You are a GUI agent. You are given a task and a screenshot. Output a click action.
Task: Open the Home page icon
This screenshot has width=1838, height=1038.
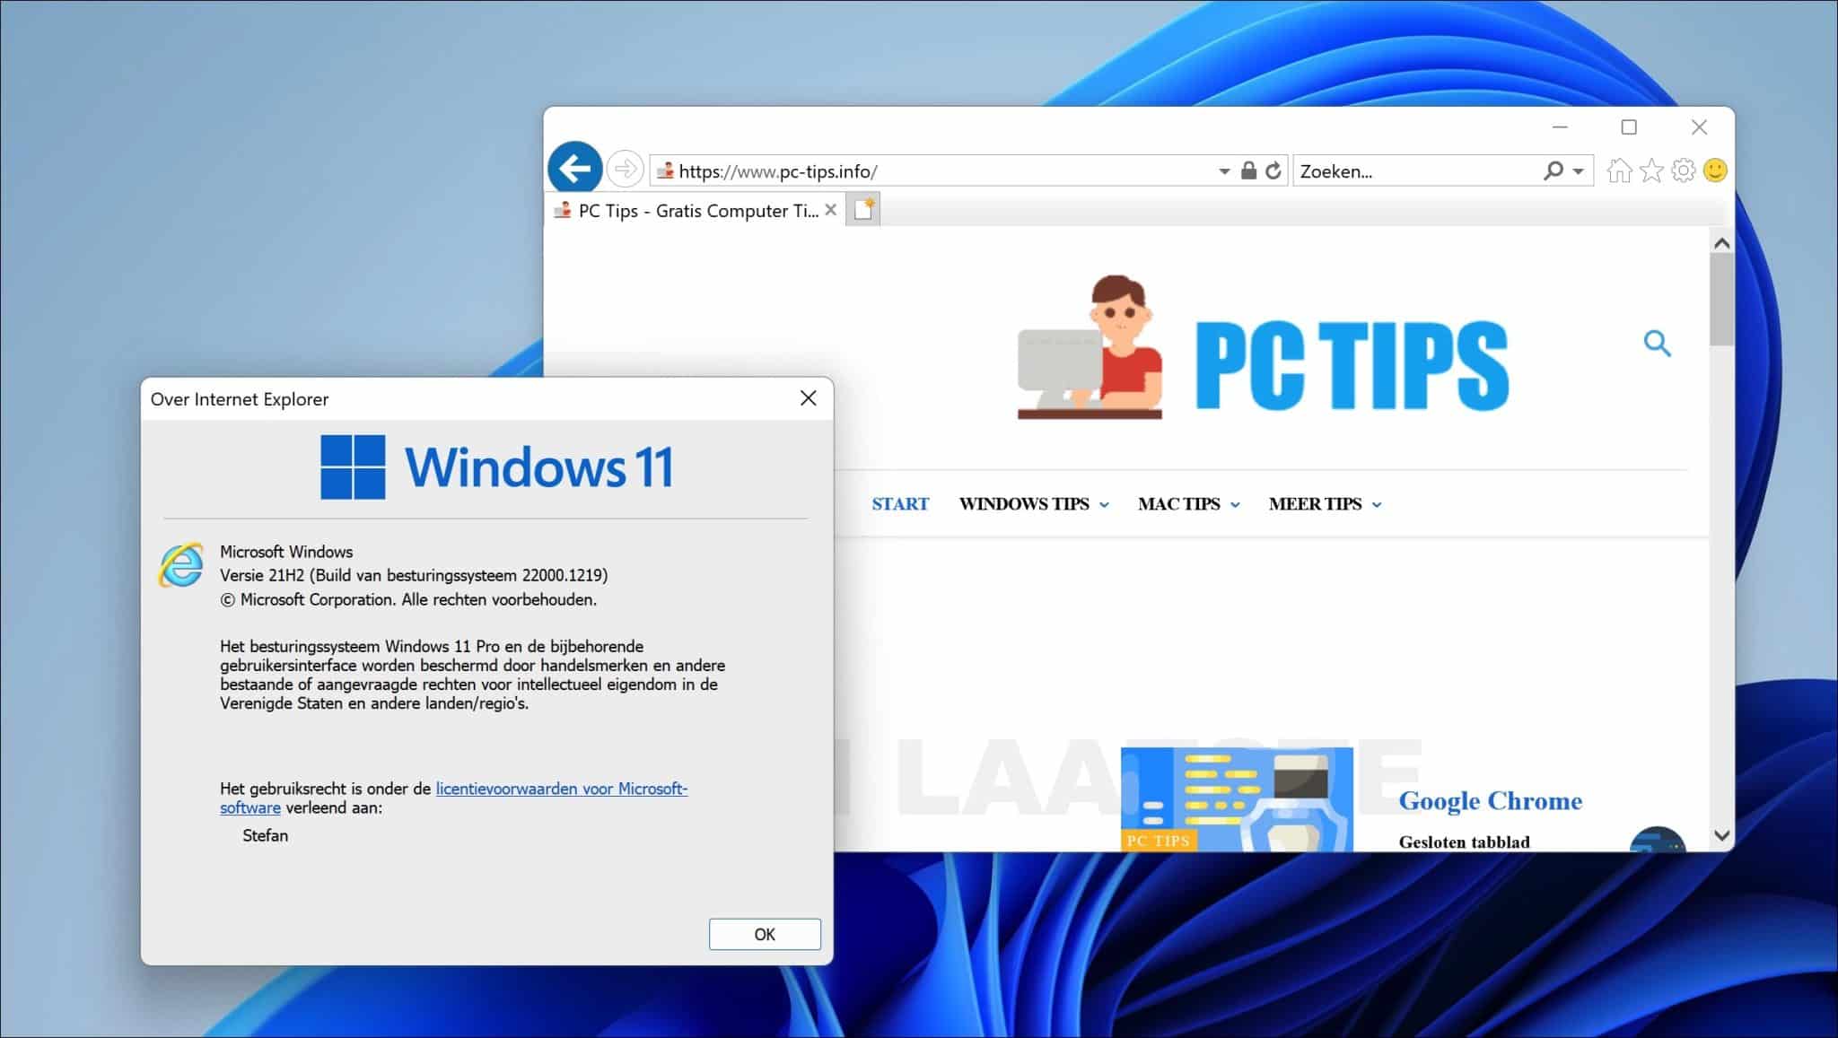coord(1618,170)
